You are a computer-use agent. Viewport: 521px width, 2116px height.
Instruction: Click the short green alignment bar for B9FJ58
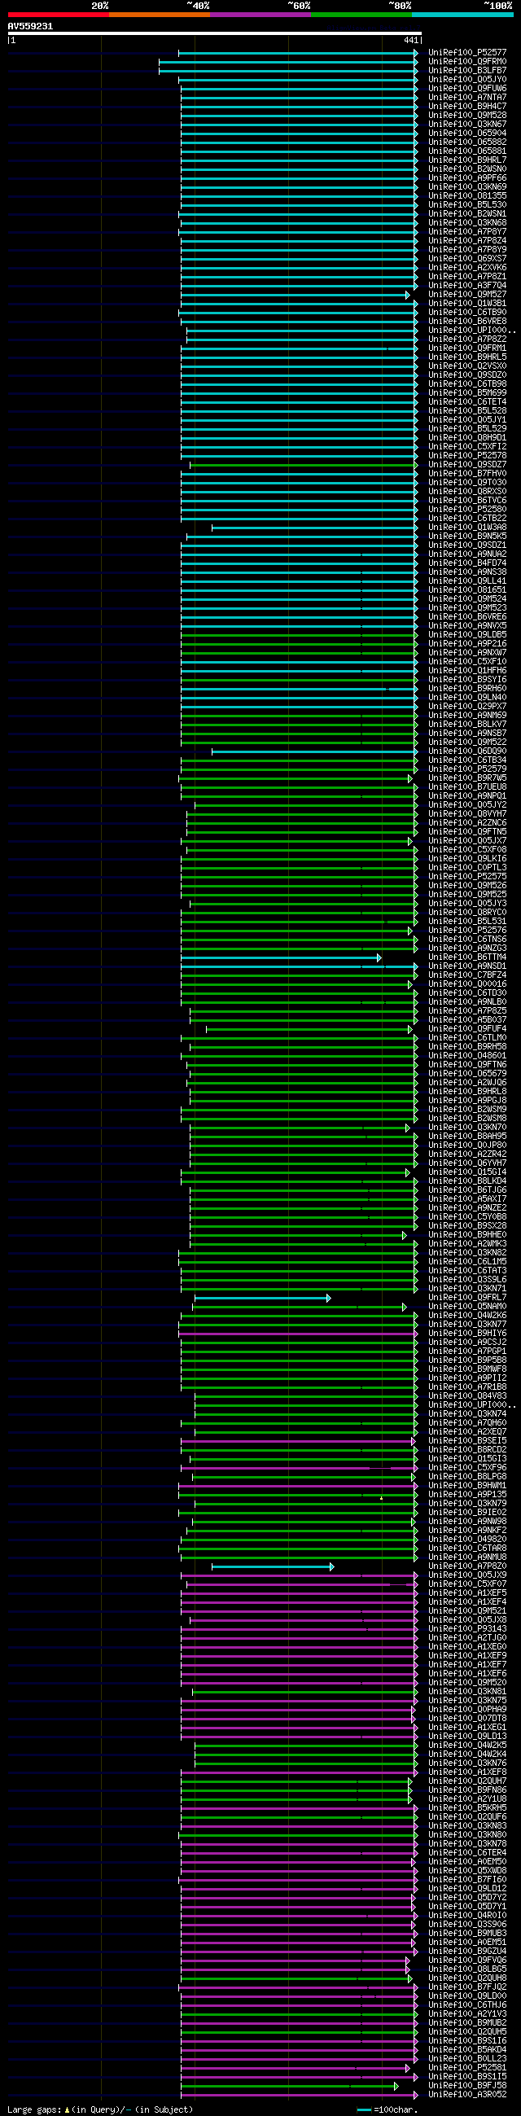tap(289, 2086)
